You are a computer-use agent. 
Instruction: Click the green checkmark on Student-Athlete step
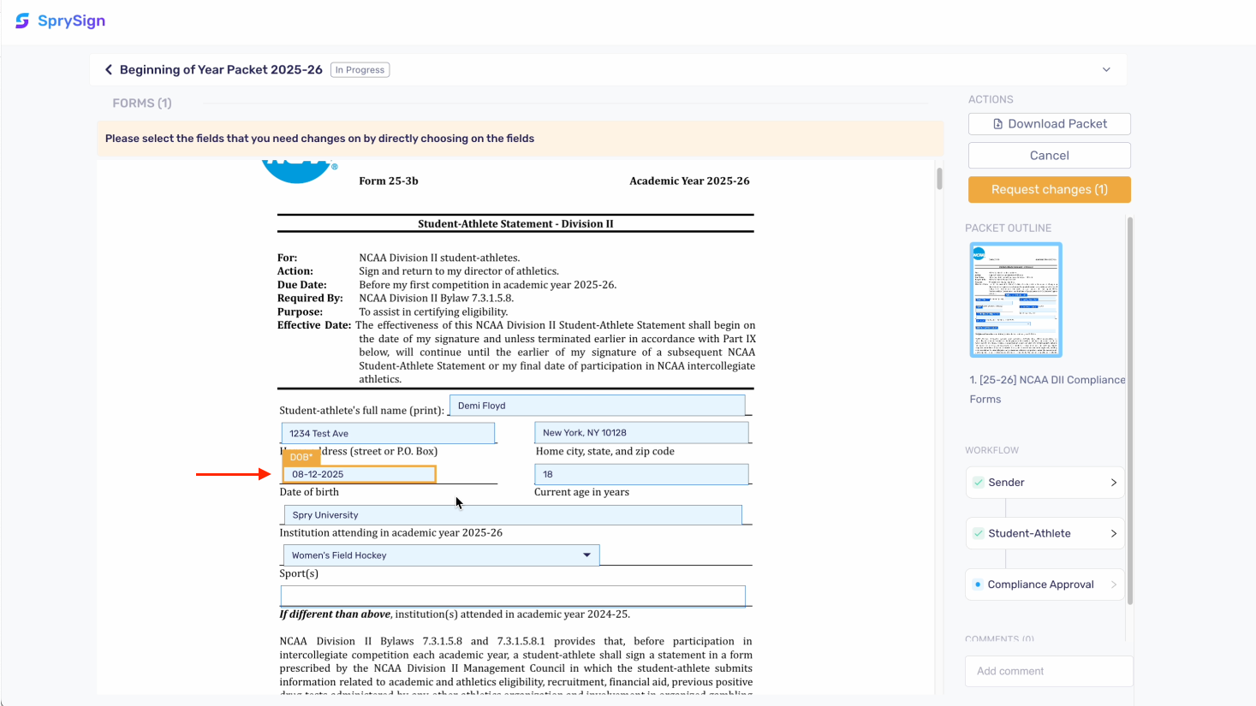[x=977, y=533]
